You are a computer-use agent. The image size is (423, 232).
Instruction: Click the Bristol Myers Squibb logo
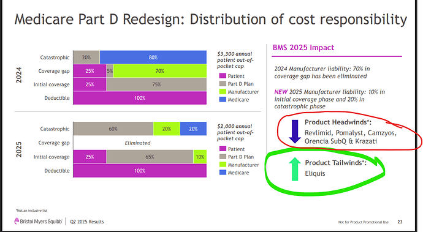coord(38,221)
